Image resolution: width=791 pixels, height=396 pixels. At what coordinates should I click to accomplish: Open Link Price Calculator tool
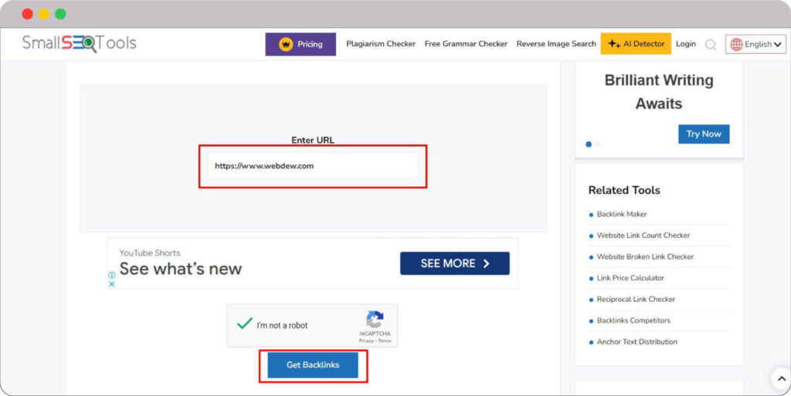630,278
